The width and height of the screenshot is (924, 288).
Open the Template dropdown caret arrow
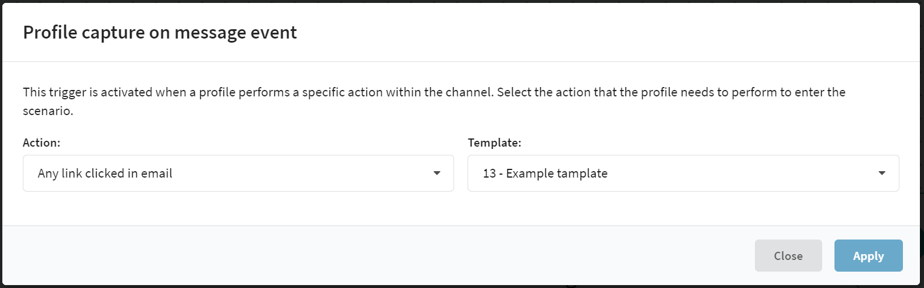(x=882, y=174)
